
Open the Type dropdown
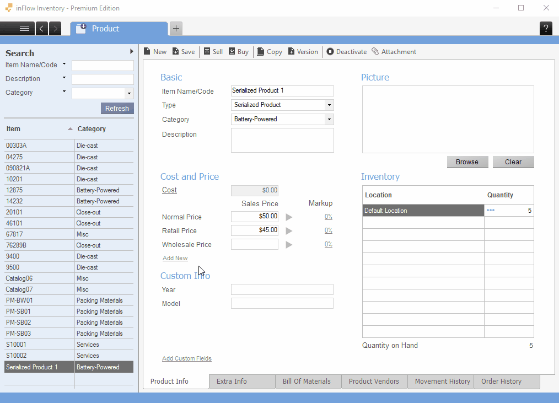pyautogui.click(x=329, y=105)
